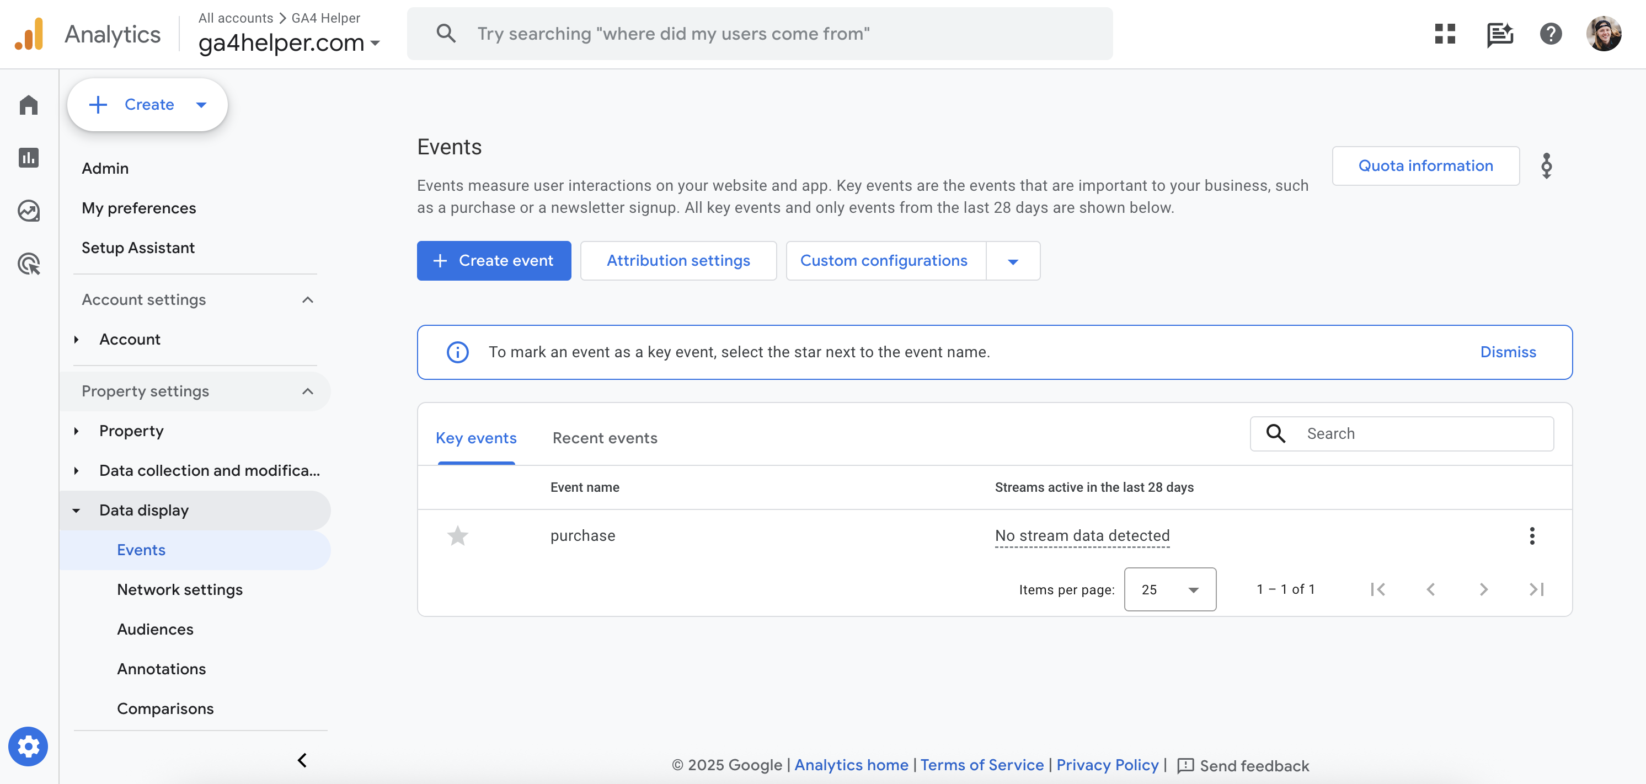Open Advertising section icon in sidebar
The height and width of the screenshot is (784, 1646).
point(29,264)
